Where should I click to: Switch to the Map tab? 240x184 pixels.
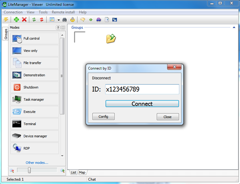(x=82, y=172)
